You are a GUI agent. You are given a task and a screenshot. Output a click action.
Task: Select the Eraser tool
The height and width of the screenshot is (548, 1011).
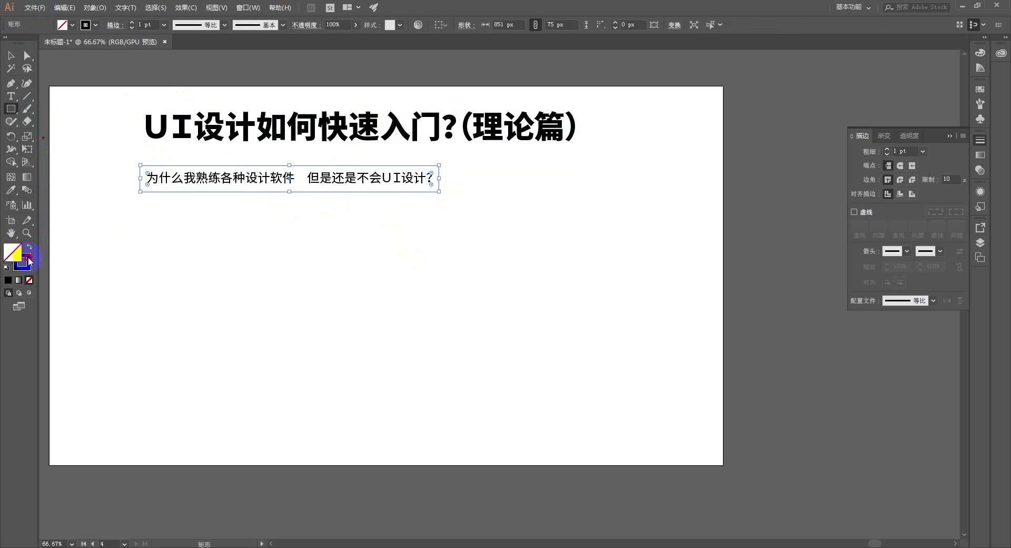pyautogui.click(x=27, y=121)
